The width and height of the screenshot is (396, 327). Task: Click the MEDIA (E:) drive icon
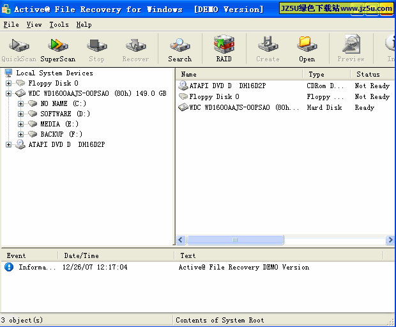point(33,124)
